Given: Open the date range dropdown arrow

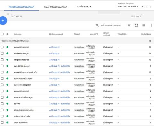Looking at the screenshot, I should click(x=142, y=7).
